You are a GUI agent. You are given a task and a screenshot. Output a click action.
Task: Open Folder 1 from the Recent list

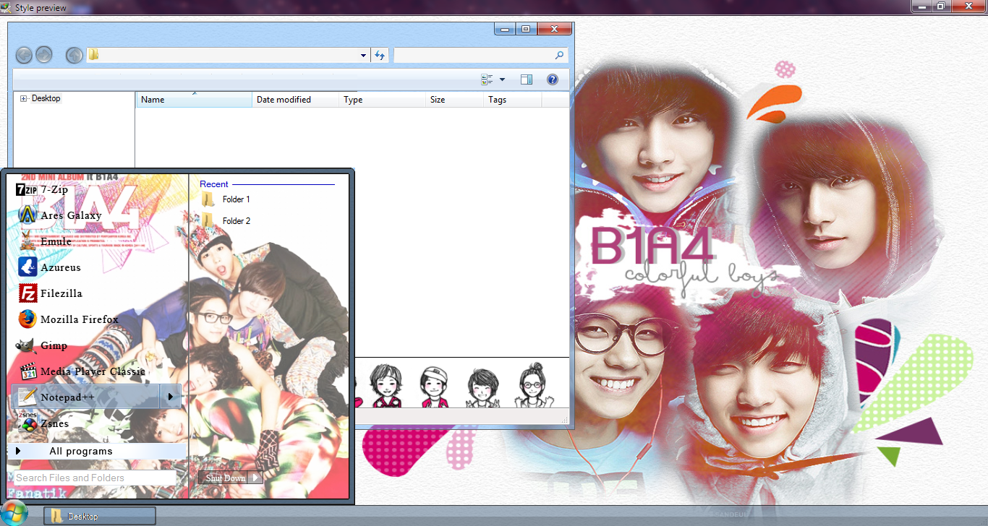coord(236,199)
